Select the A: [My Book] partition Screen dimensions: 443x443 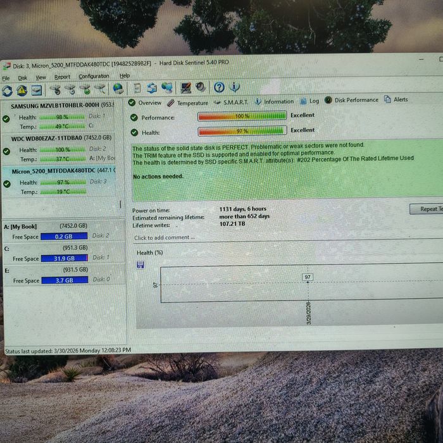tap(64, 231)
